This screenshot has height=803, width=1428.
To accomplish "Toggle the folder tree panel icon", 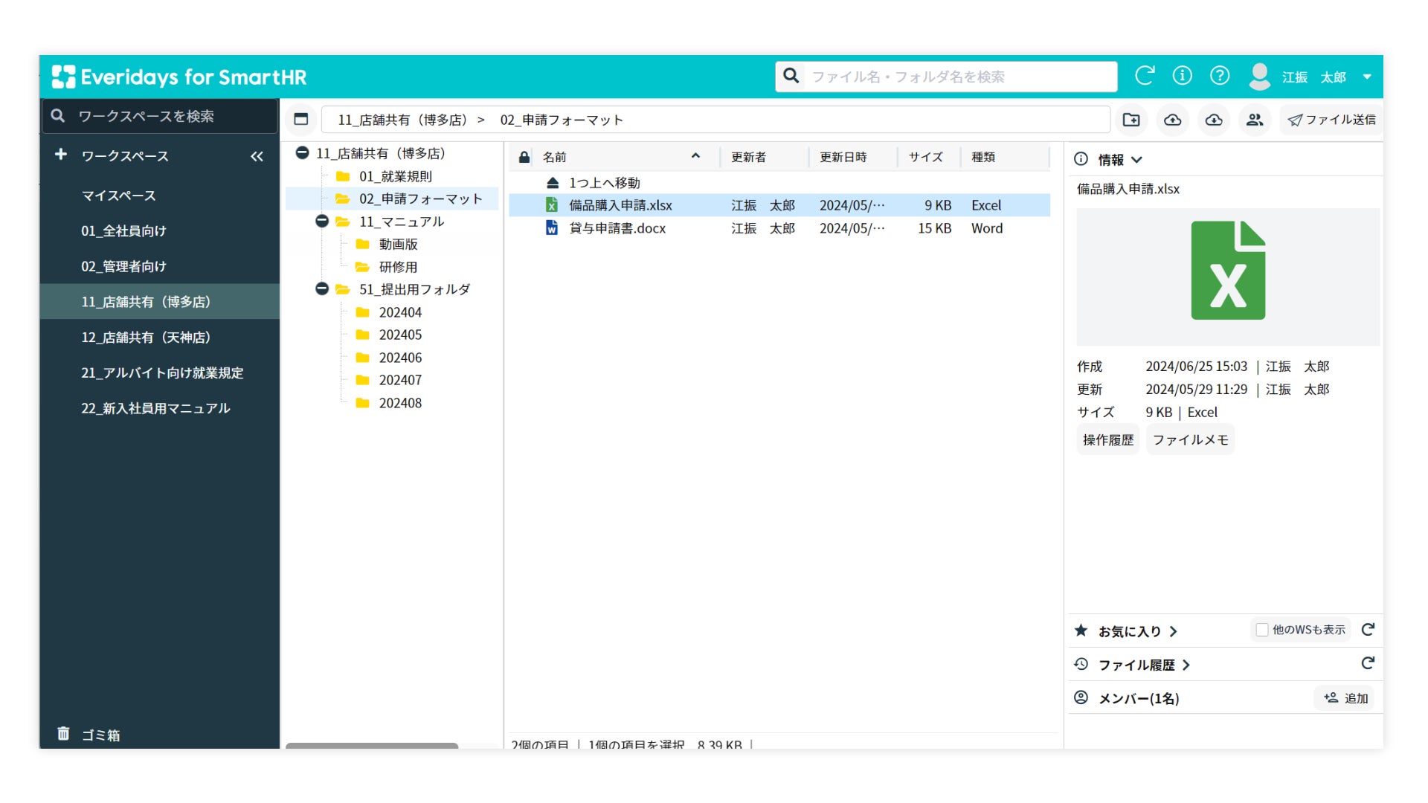I will [301, 120].
